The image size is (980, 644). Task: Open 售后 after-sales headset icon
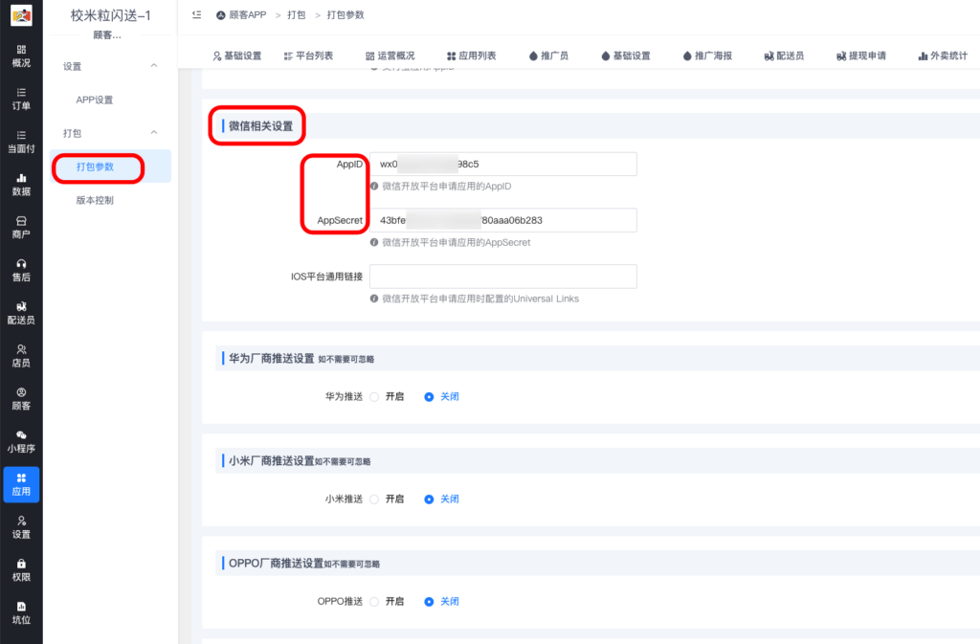(21, 270)
